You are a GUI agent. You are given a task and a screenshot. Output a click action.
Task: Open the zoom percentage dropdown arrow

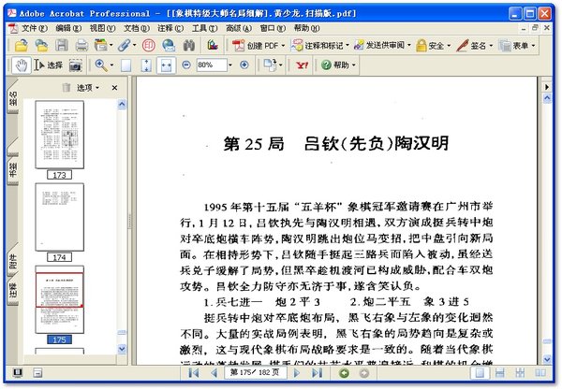230,65
